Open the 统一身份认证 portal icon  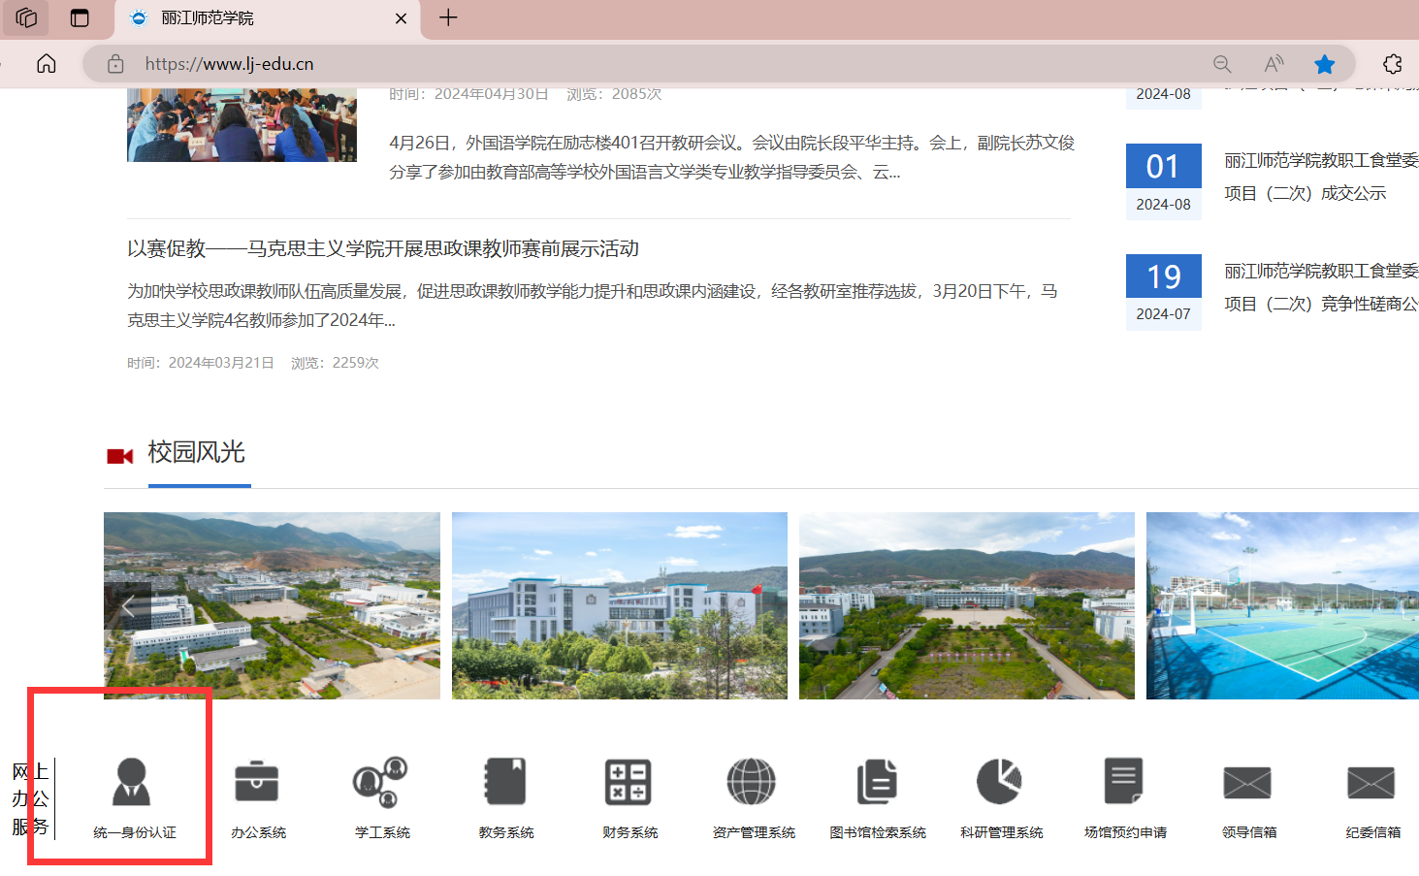132,783
